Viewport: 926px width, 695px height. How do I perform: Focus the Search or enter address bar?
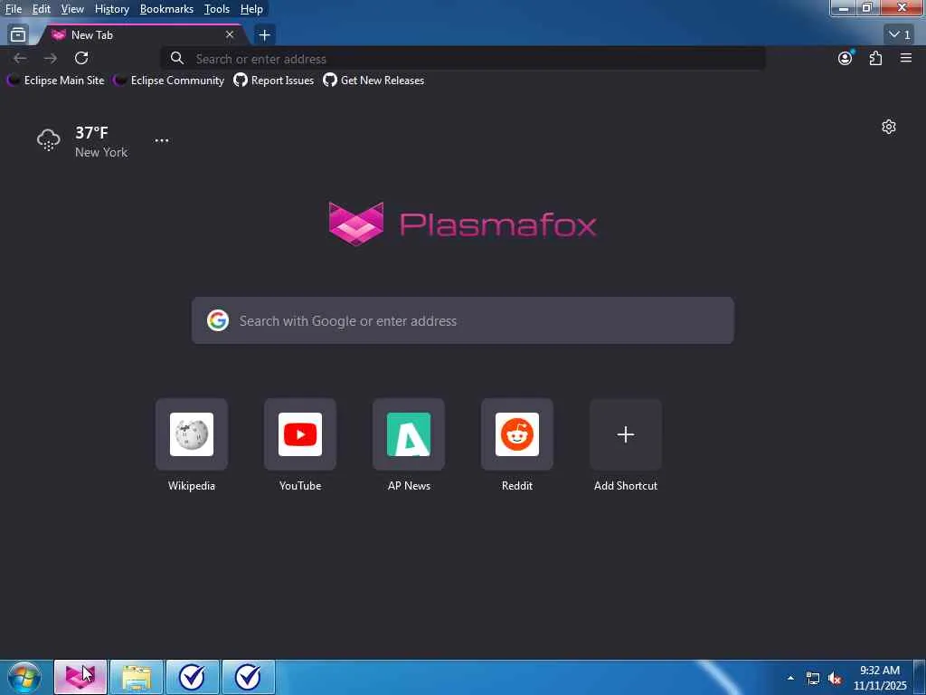[463, 59]
